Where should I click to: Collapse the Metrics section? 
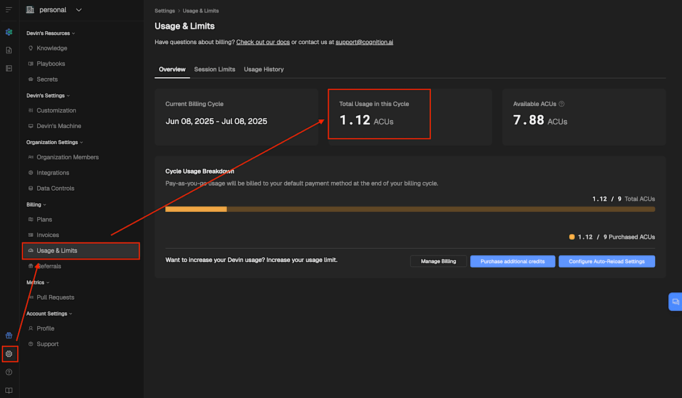38,282
